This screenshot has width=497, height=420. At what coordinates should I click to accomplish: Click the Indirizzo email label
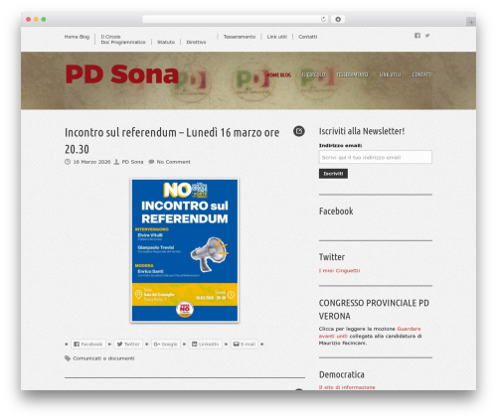click(x=340, y=145)
